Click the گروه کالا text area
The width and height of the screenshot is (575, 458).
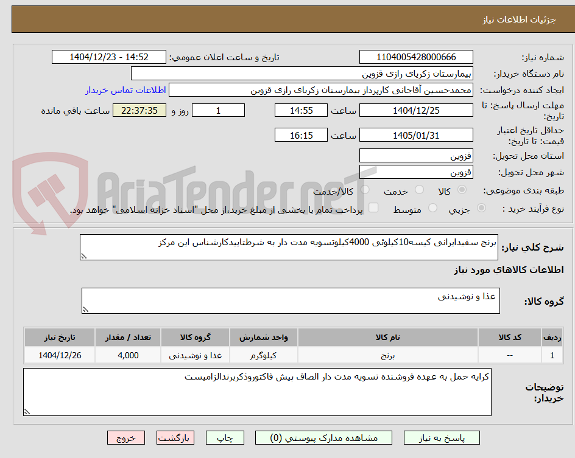[x=291, y=300]
